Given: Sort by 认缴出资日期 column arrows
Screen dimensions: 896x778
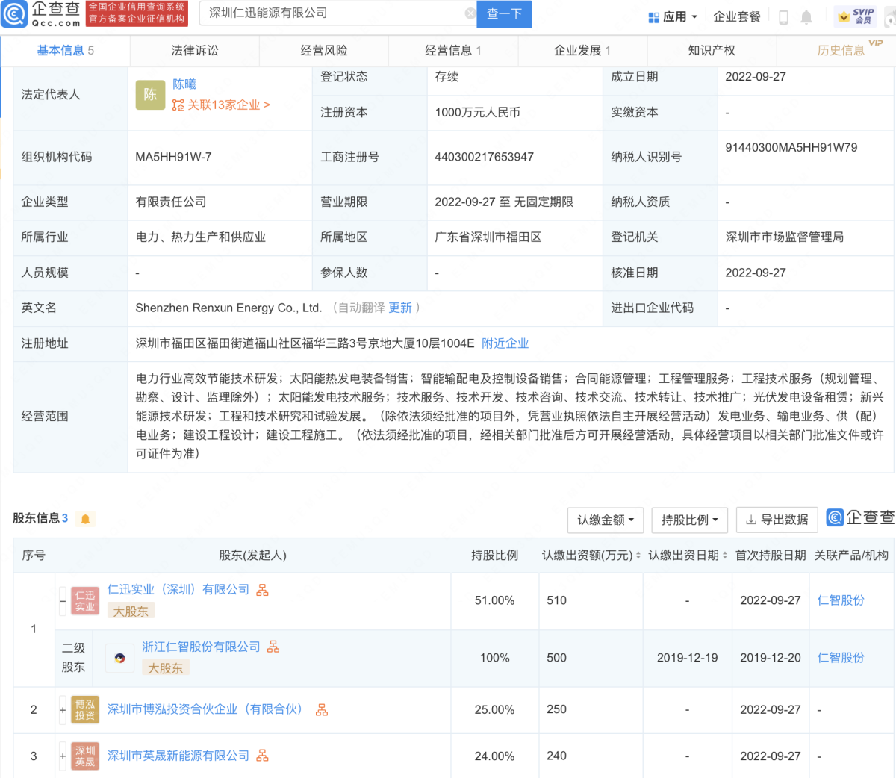Looking at the screenshot, I should coord(725,556).
